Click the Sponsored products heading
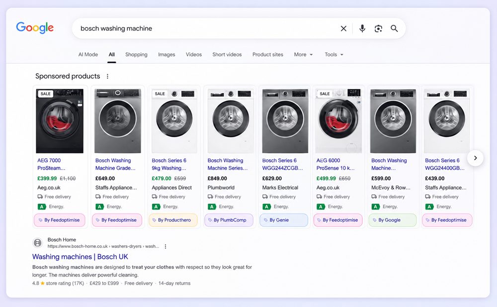Screen dimensions: 497x307 68,76
